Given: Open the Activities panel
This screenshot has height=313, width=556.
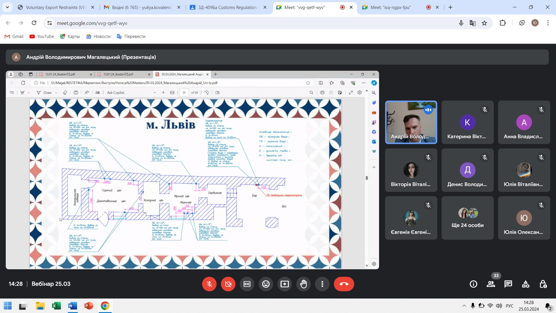Looking at the screenshot, I should [526, 284].
